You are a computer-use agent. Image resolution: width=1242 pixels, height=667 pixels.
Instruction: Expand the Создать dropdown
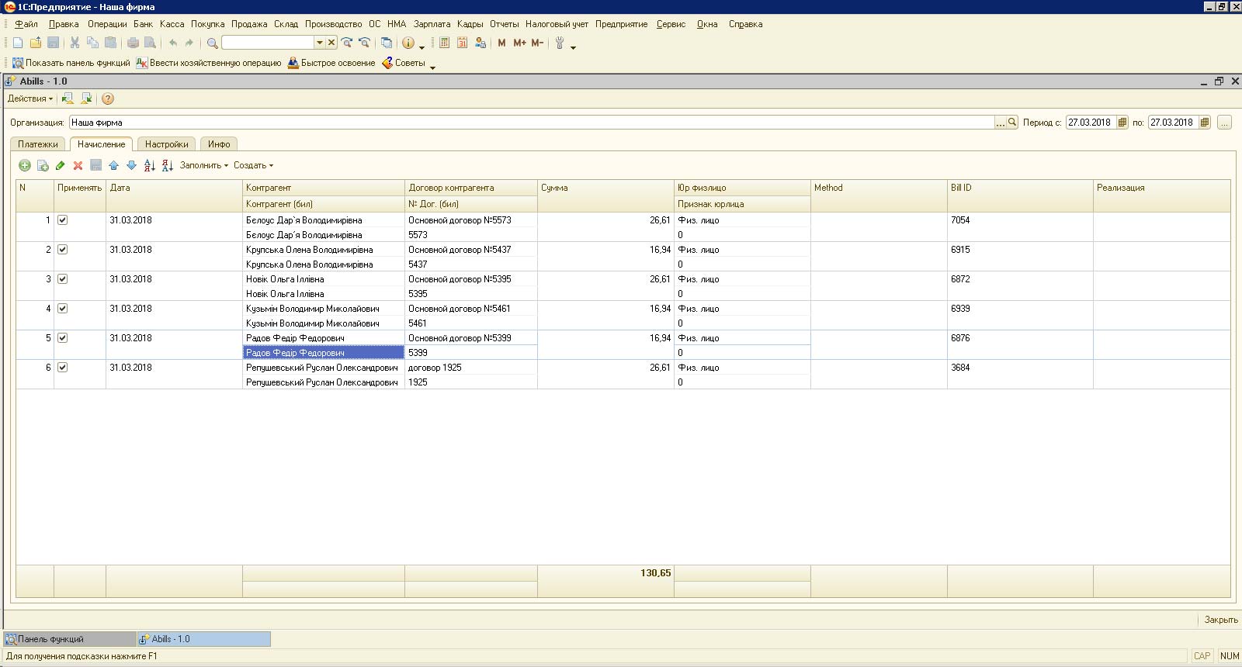pos(254,165)
